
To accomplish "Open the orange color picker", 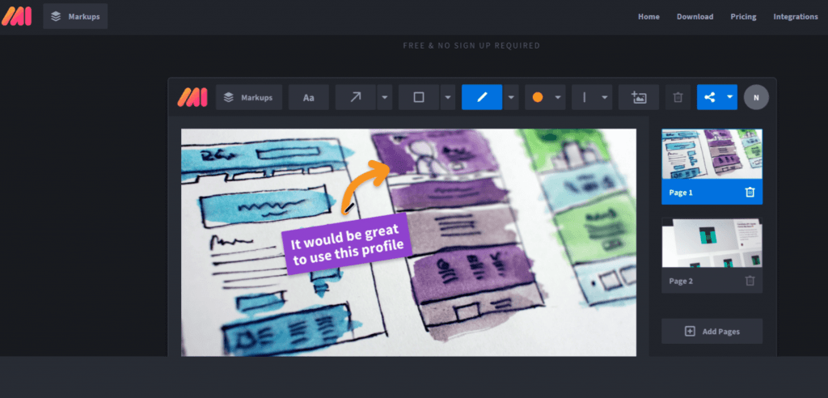I will pyautogui.click(x=545, y=97).
